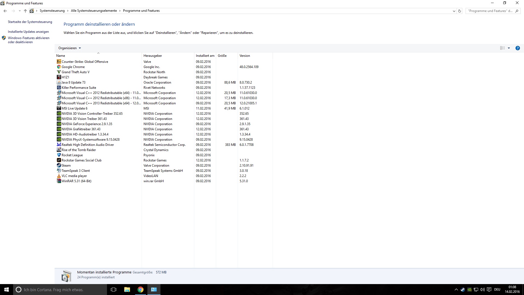Select VLC media player in the list

tap(74, 176)
